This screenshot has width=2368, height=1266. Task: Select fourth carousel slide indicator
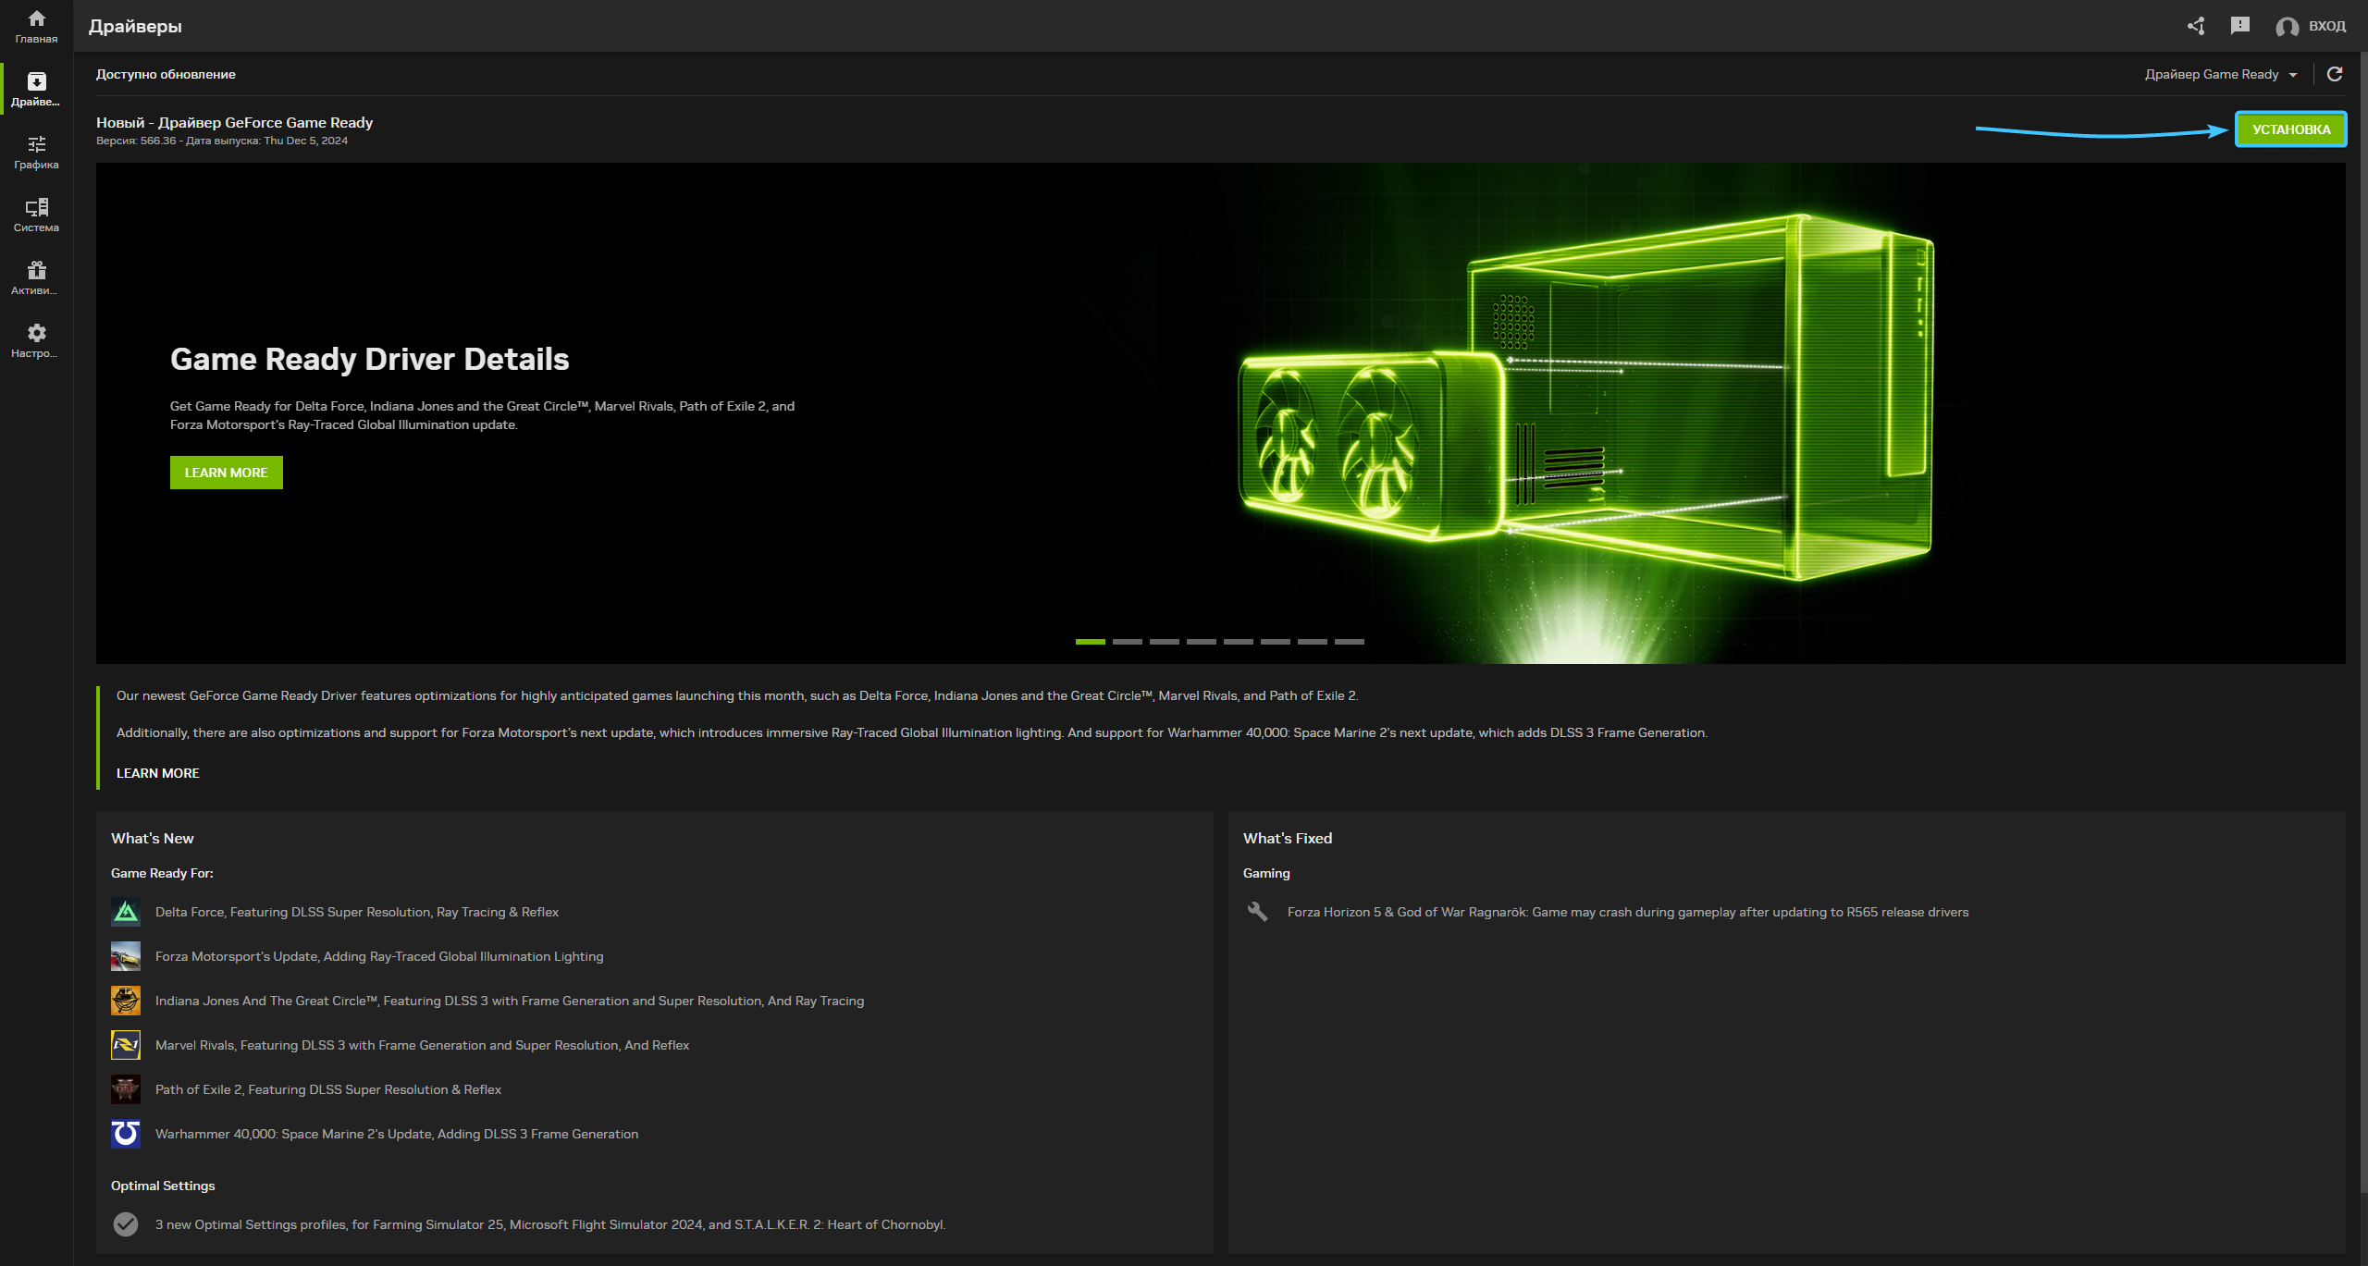(1202, 641)
